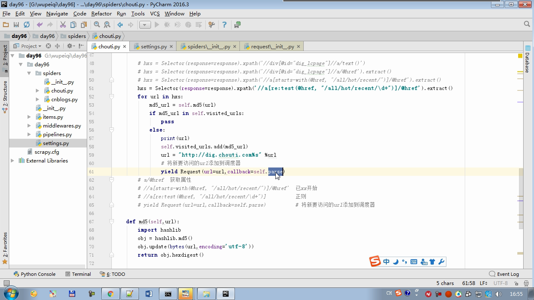Image resolution: width=534 pixels, height=300 pixels.
Task: Collapse the code fold marker on line 56
Action: pos(112,130)
